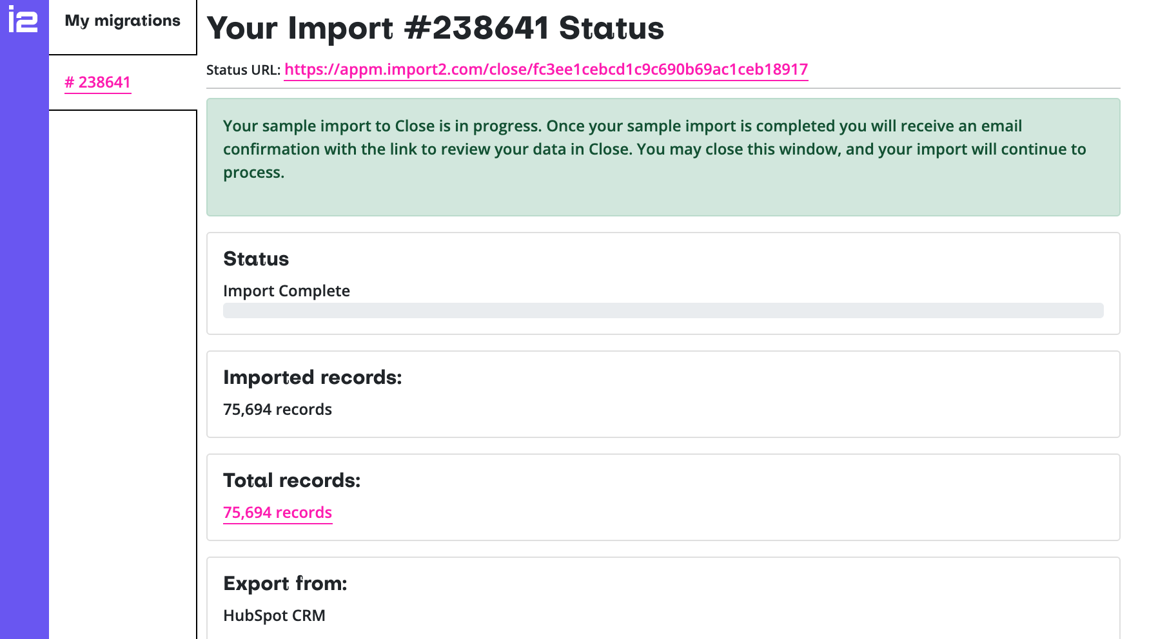
Task: Click the HubSpot CRM source text
Action: [x=274, y=616]
